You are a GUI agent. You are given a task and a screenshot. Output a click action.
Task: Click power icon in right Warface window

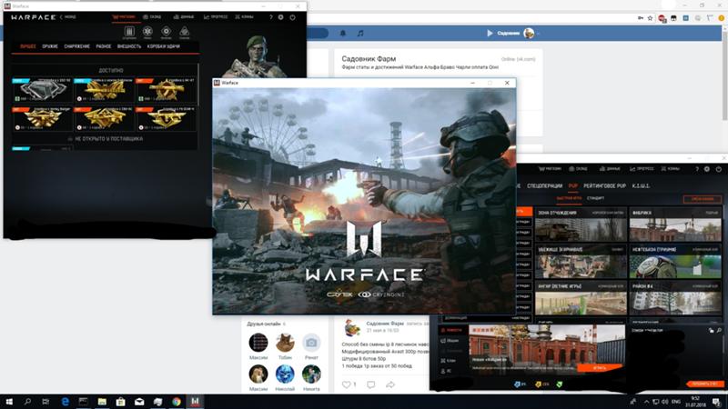point(719,169)
